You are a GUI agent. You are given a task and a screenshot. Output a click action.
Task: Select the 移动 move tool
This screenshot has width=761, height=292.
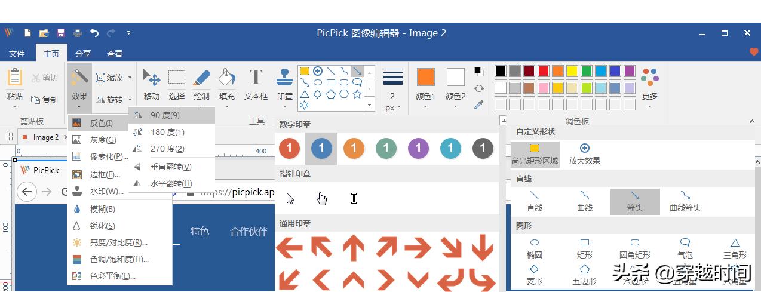[x=152, y=85]
